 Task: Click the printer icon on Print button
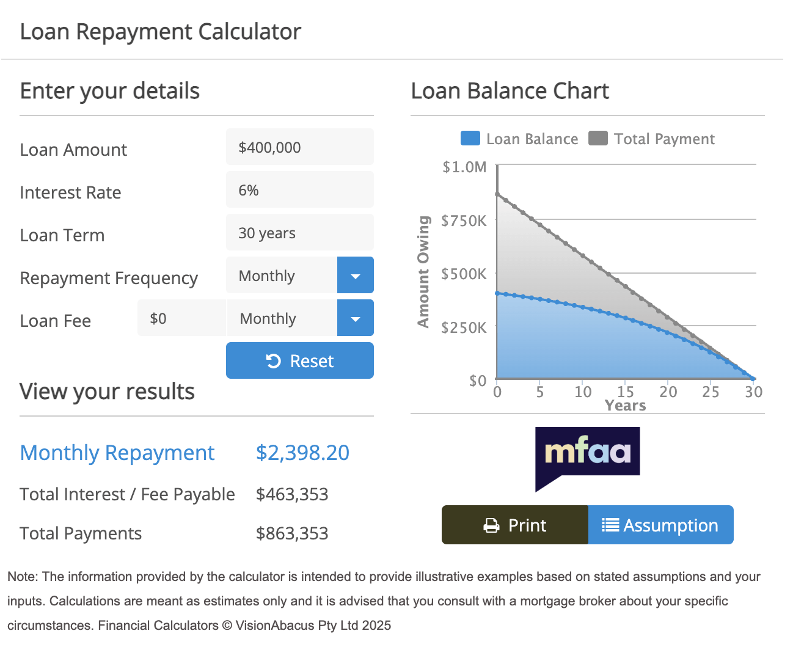(x=491, y=525)
